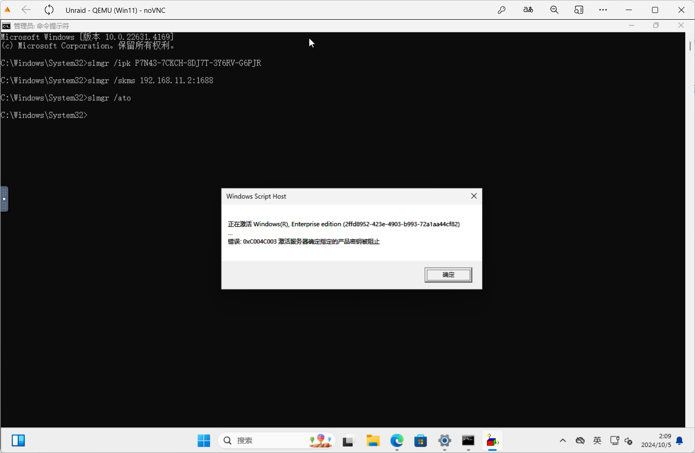Open the password key icon
Screen dimensions: 695x453
pyautogui.click(x=502, y=10)
